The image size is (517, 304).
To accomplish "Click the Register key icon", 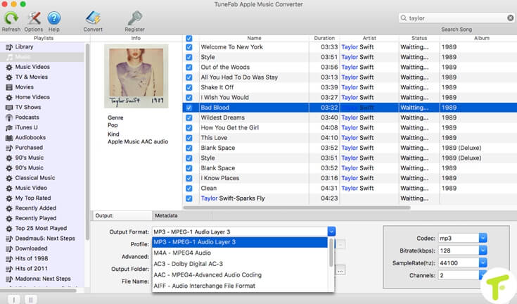I will 134,18.
